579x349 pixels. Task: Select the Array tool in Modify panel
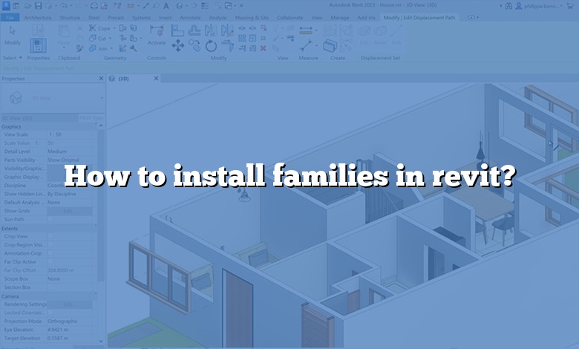242,38
